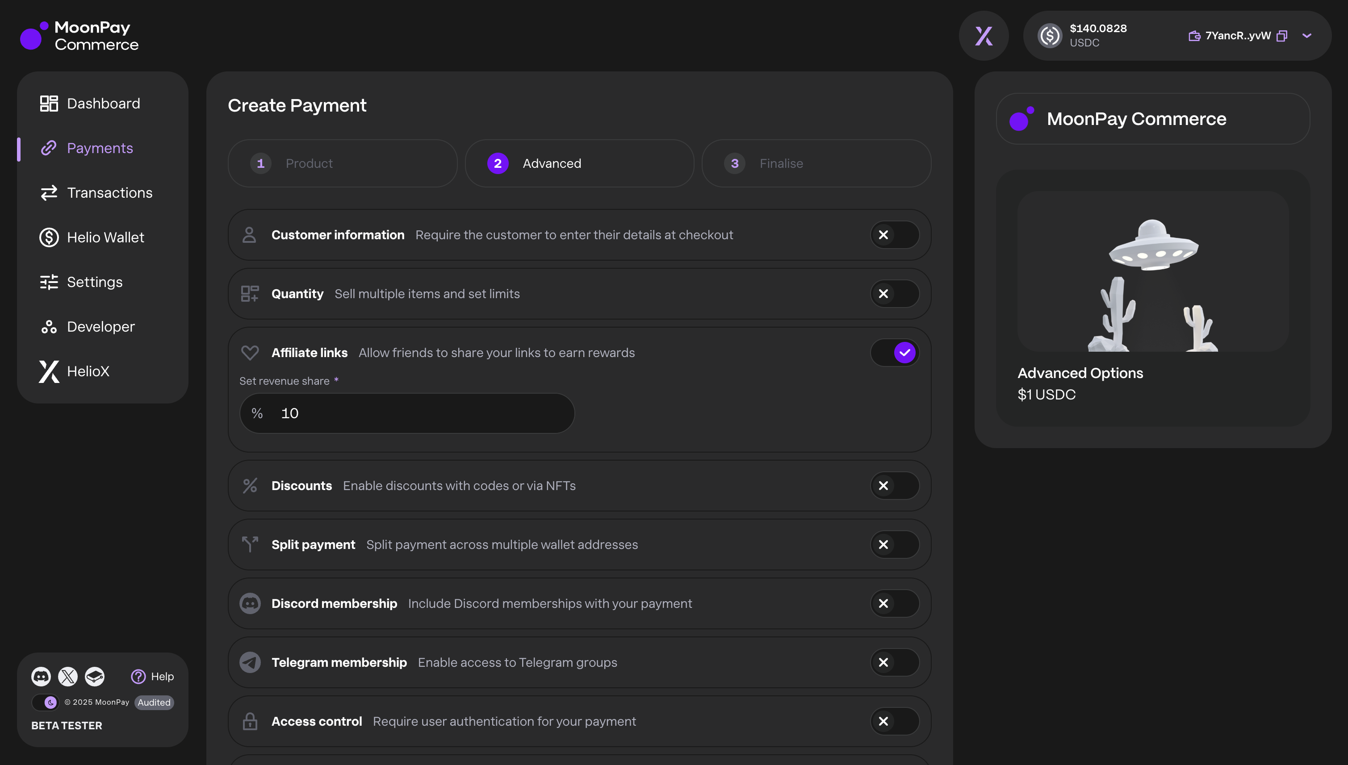The width and height of the screenshot is (1348, 765).
Task: Click the Audited badge link
Action: click(x=154, y=703)
